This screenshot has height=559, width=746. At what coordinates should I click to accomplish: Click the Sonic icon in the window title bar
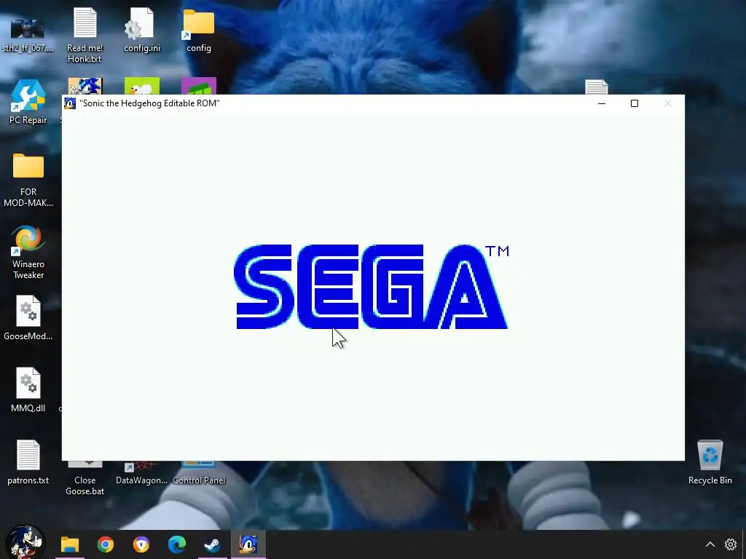click(70, 103)
